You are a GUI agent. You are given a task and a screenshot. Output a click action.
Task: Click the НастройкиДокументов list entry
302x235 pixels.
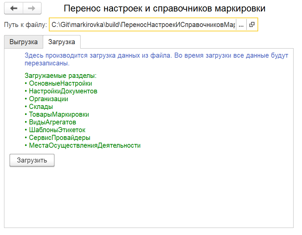pos(63,91)
